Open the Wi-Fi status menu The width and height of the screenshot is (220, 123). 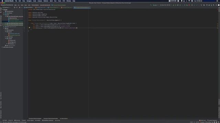[189, 1]
